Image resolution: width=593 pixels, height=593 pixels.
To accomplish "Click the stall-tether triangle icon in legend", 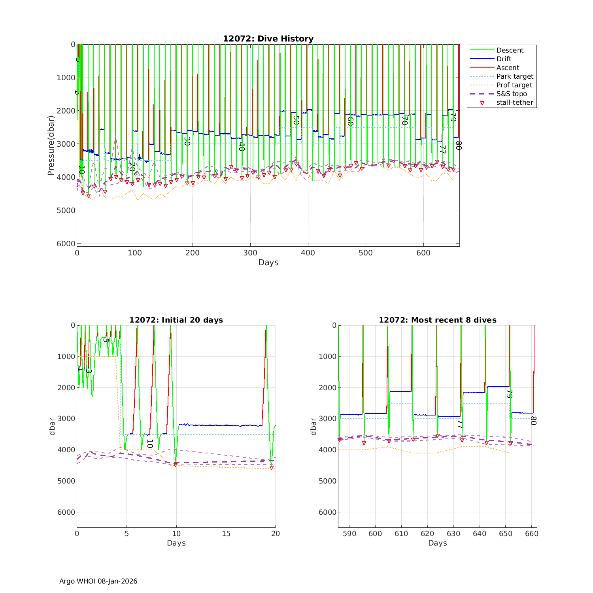I will (482, 103).
